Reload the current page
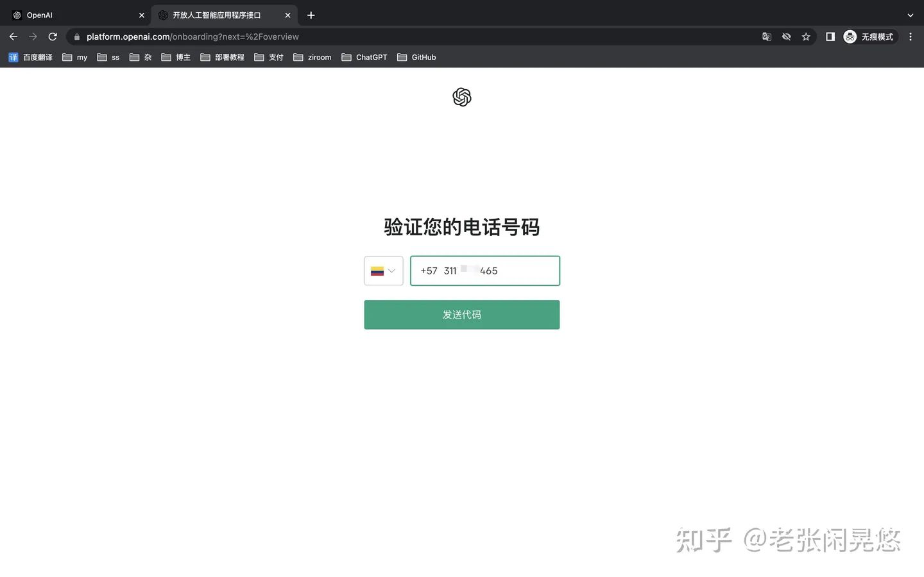The width and height of the screenshot is (924, 577). (x=53, y=37)
